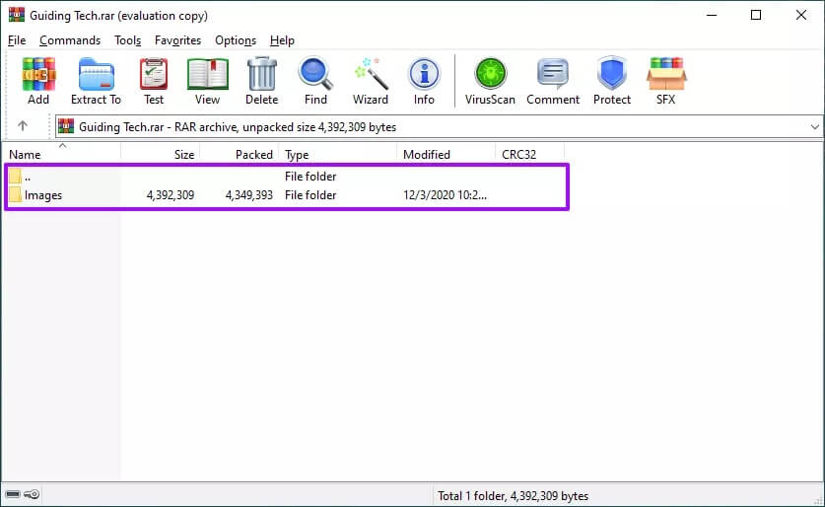The width and height of the screenshot is (825, 507).
Task: Open the View toolbar icon
Action: 207,74
